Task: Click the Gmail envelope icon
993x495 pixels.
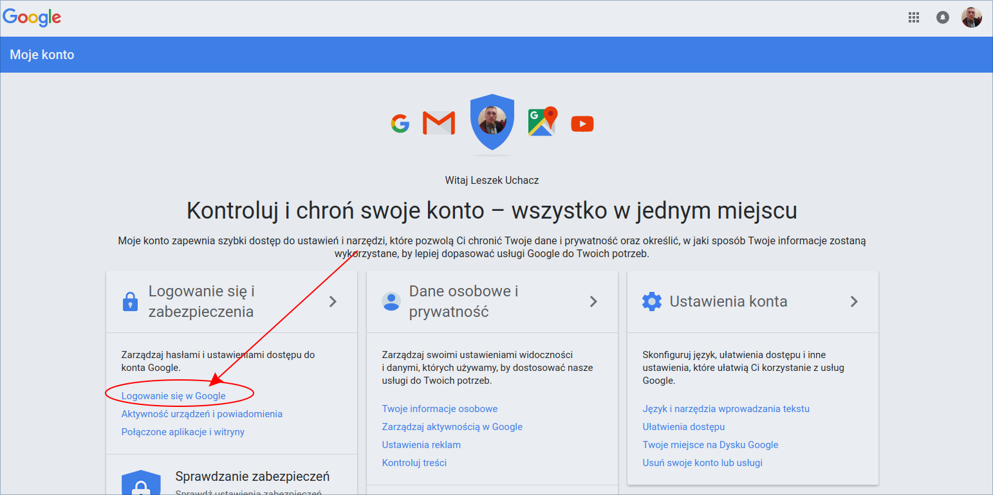Action: tap(439, 123)
